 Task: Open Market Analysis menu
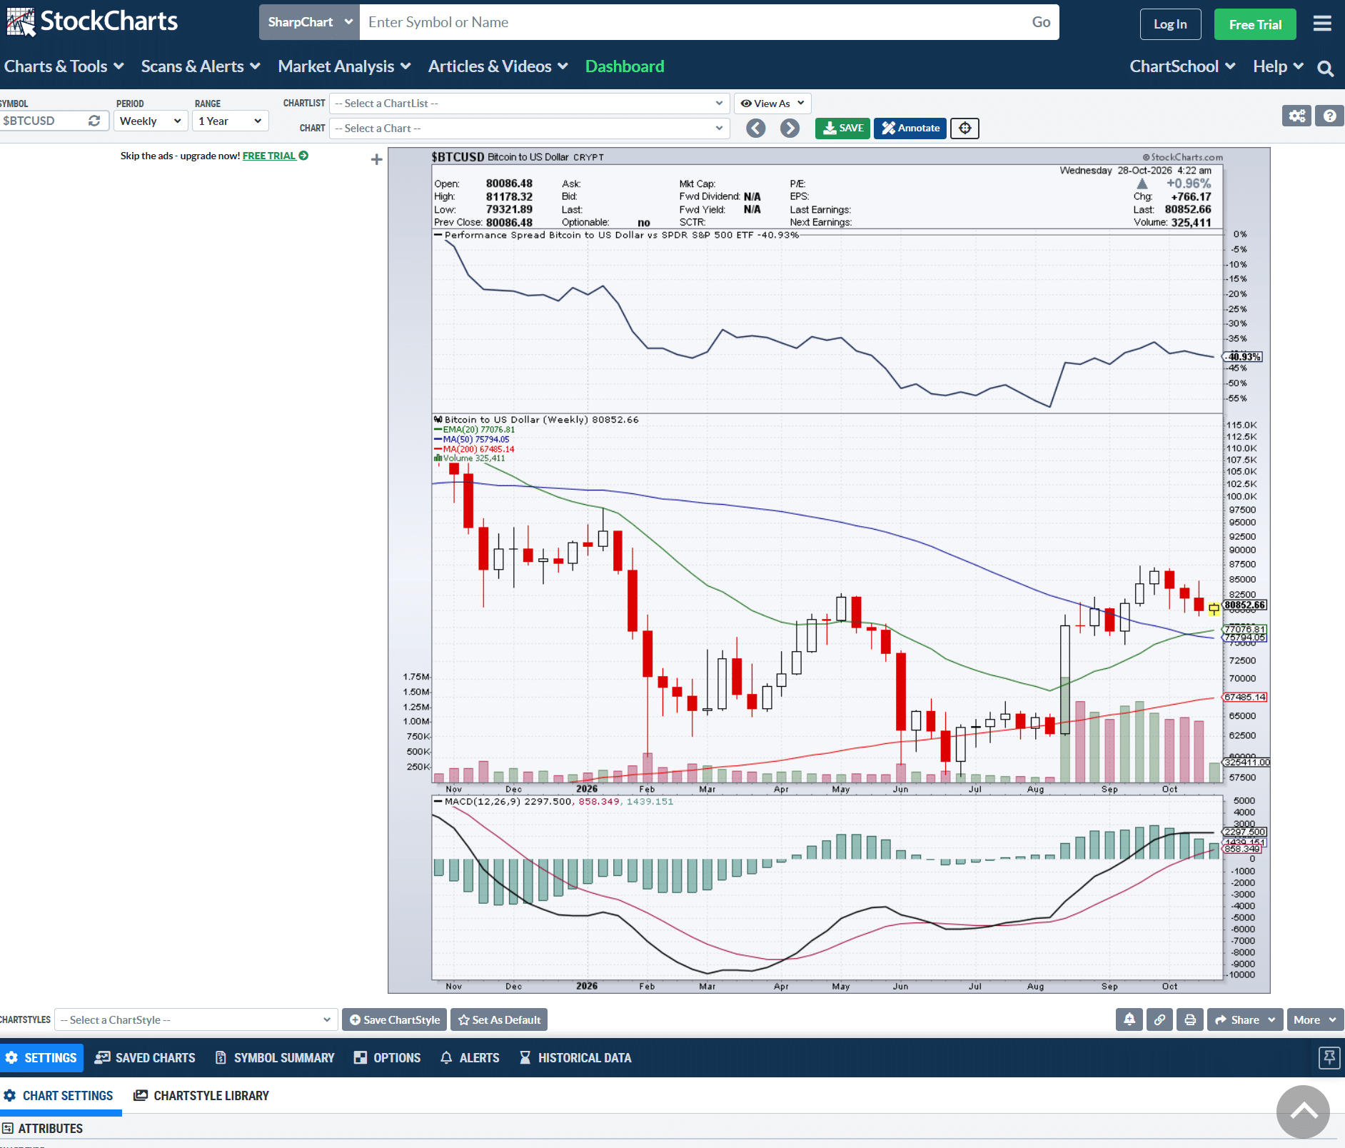pos(344,66)
